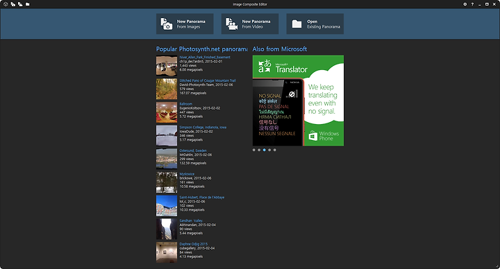Open Saint-Hubert, Place de l'Abbaye link
Image resolution: width=500 pixels, height=269 pixels.
coord(202,198)
